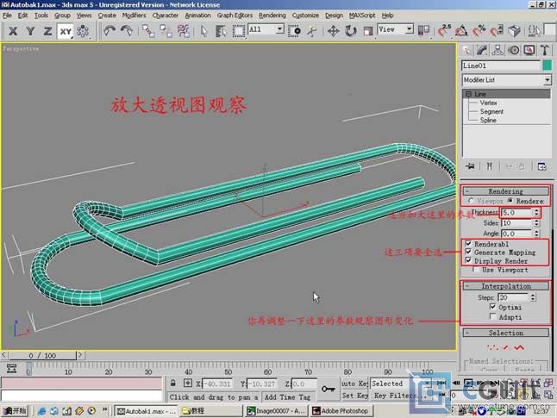Collapse the Rendering rollout
This screenshot has height=418, width=557.
click(505, 191)
